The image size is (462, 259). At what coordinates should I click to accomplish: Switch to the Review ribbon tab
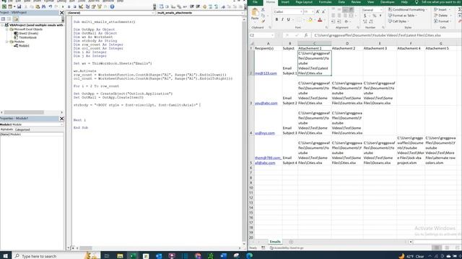356,2
